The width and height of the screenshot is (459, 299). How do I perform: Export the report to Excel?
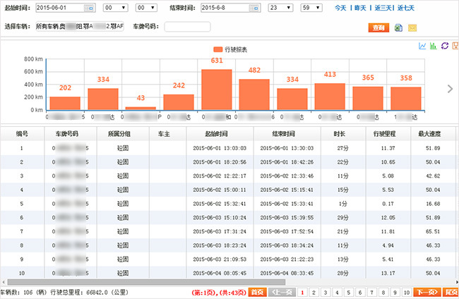(398, 28)
